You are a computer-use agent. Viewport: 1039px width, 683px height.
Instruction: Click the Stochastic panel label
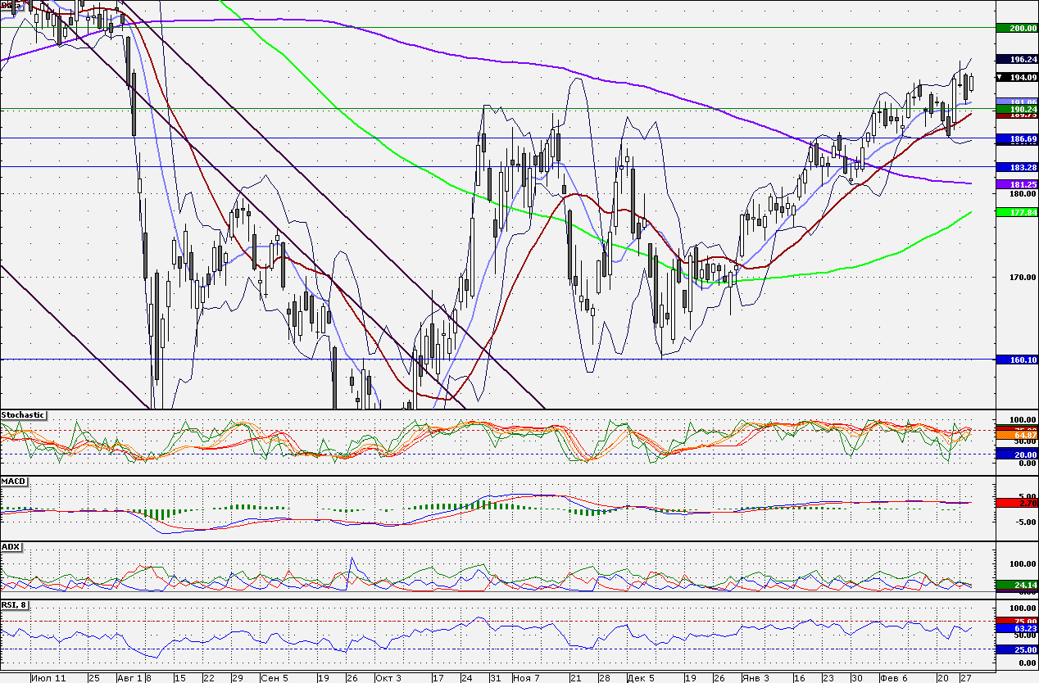point(23,415)
